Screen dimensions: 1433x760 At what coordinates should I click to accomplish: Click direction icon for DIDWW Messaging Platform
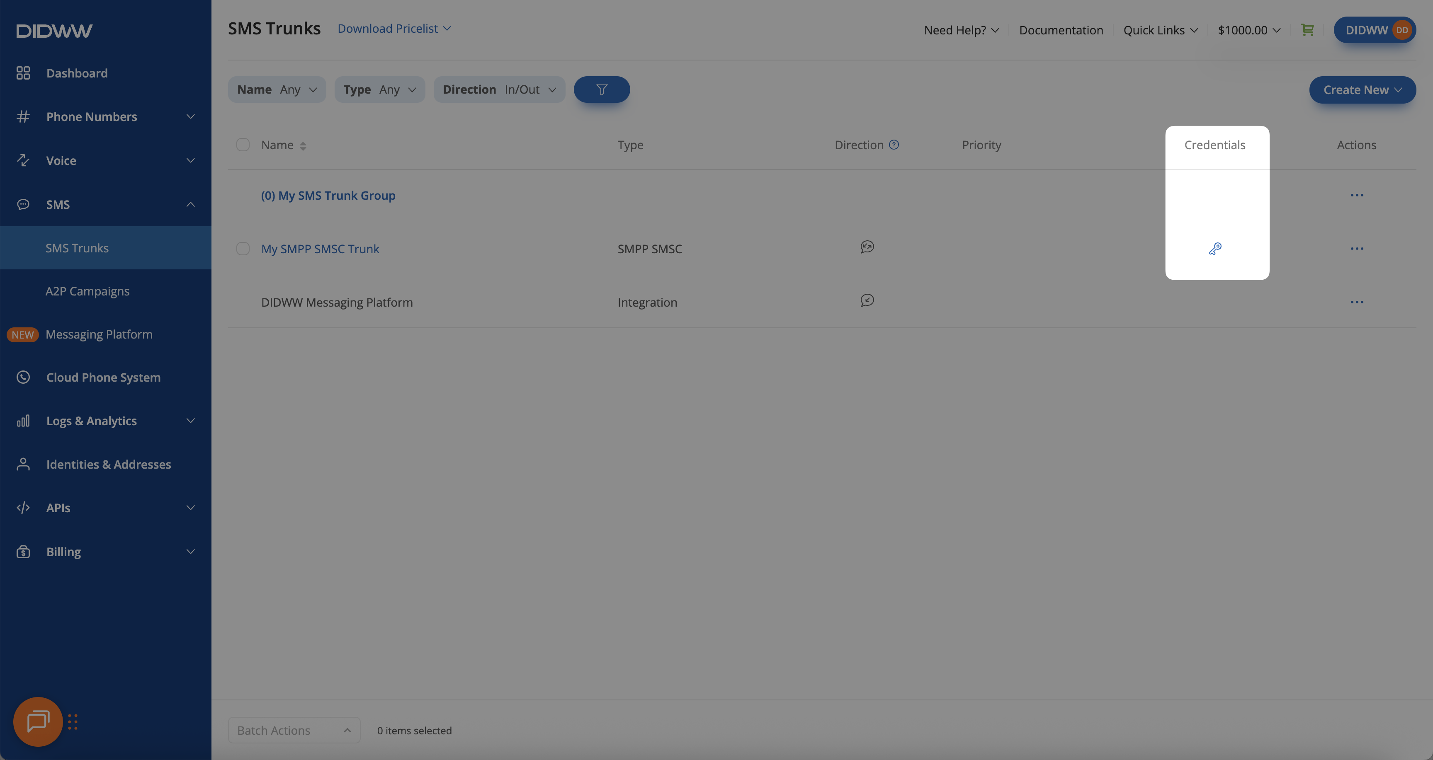(867, 301)
